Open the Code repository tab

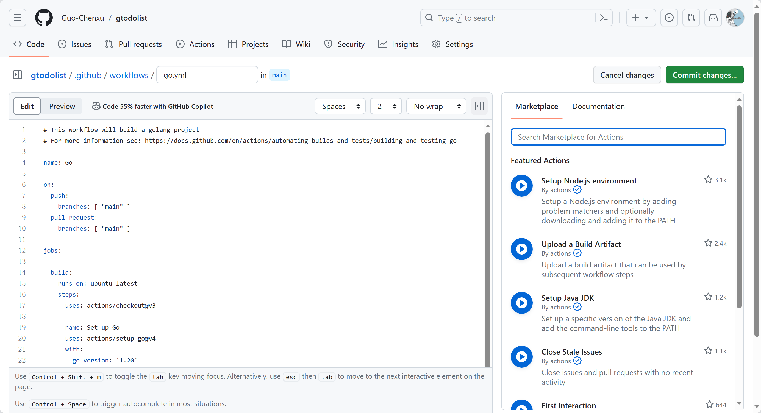[x=29, y=44]
